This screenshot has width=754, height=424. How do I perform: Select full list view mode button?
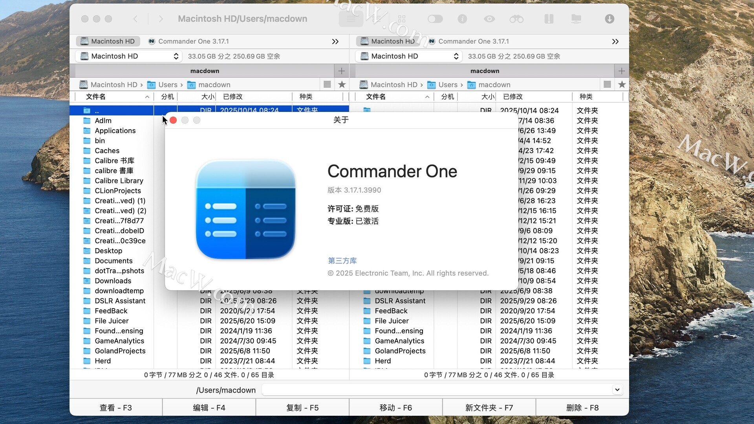(x=351, y=19)
